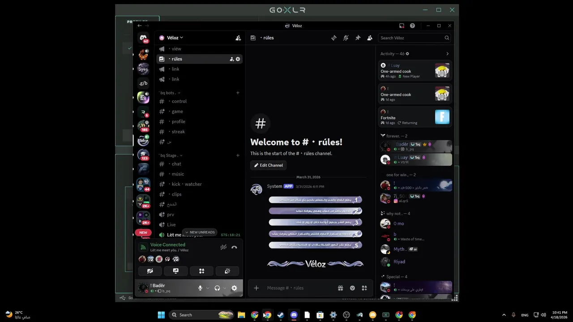Viewport: 573px width, 322px height.
Task: Add channel to bq bots category
Action: 238,93
